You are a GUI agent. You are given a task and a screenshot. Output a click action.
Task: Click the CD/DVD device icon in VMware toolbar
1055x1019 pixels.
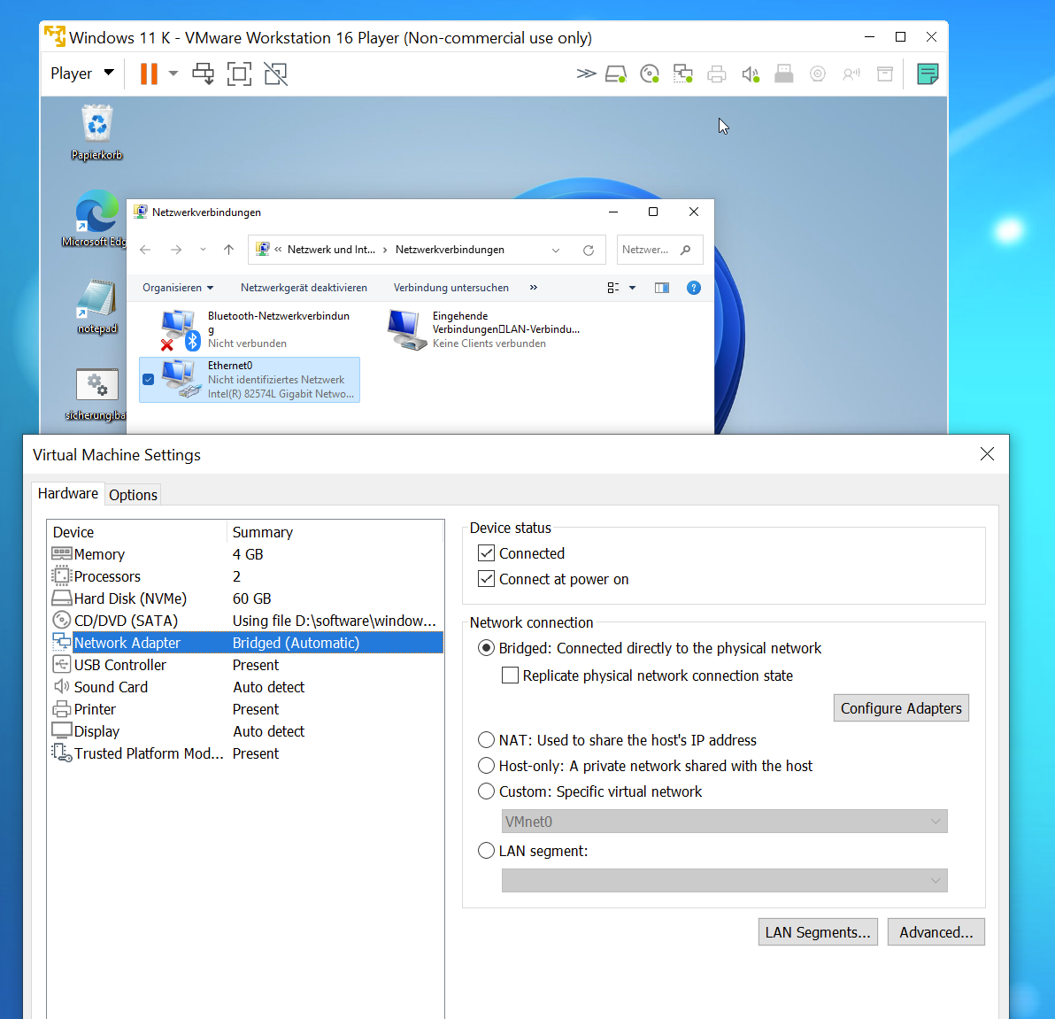tap(650, 73)
